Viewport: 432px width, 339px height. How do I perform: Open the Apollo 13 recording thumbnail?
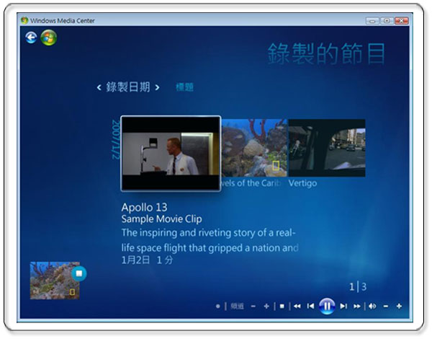tap(171, 154)
